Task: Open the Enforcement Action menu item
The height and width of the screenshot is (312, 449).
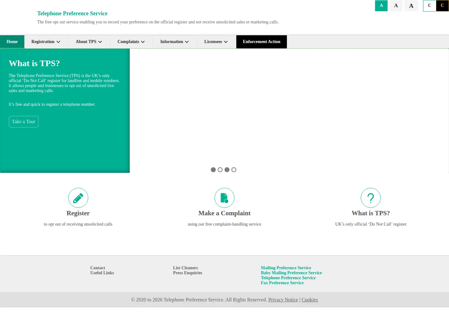Action: 262,42
